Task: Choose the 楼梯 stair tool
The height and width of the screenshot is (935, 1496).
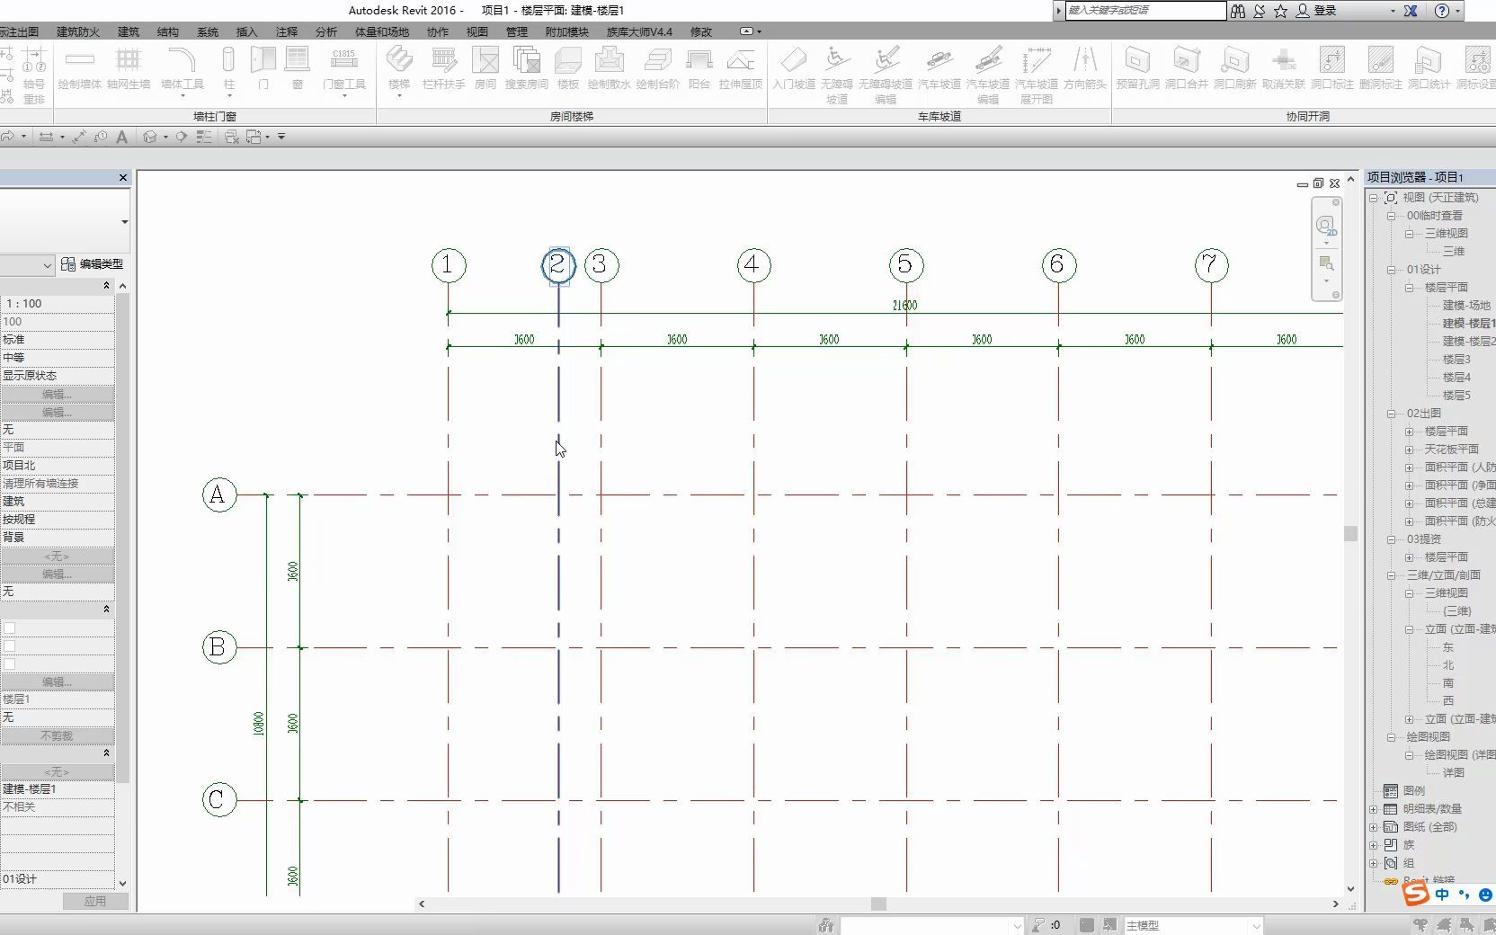Action: point(399,68)
